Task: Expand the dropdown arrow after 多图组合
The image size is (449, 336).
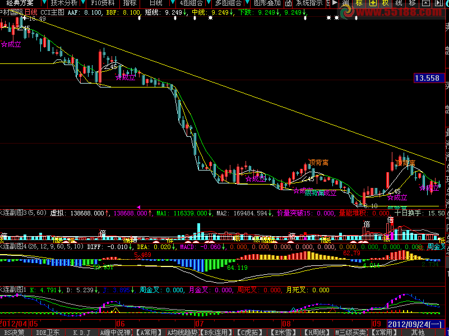Action: click(x=247, y=3)
